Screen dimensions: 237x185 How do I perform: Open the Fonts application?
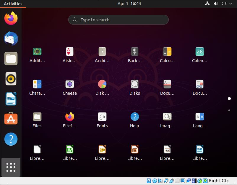102,117
